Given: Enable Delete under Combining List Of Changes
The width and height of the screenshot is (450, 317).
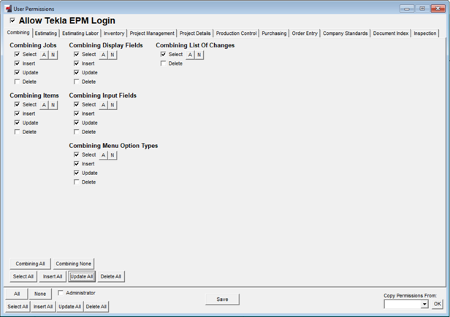Looking at the screenshot, I should coord(163,63).
